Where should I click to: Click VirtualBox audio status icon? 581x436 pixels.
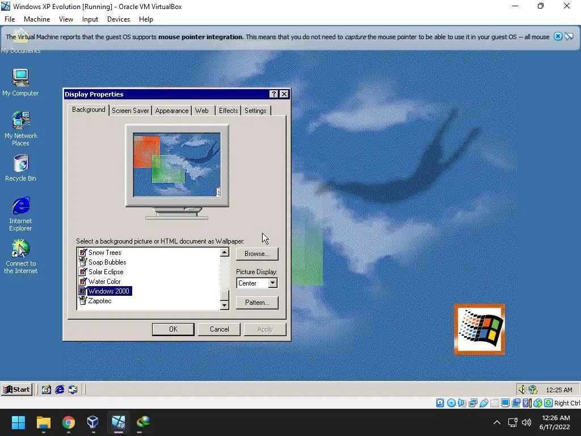(462, 403)
